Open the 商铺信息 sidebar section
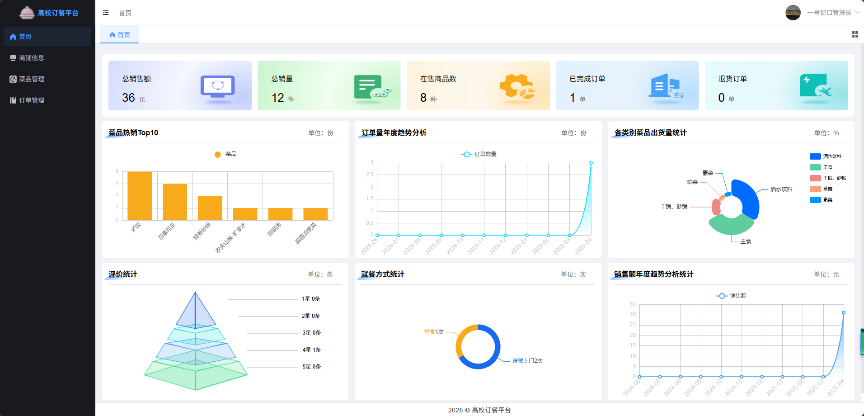Viewport: 864px width, 416px height. click(x=31, y=57)
